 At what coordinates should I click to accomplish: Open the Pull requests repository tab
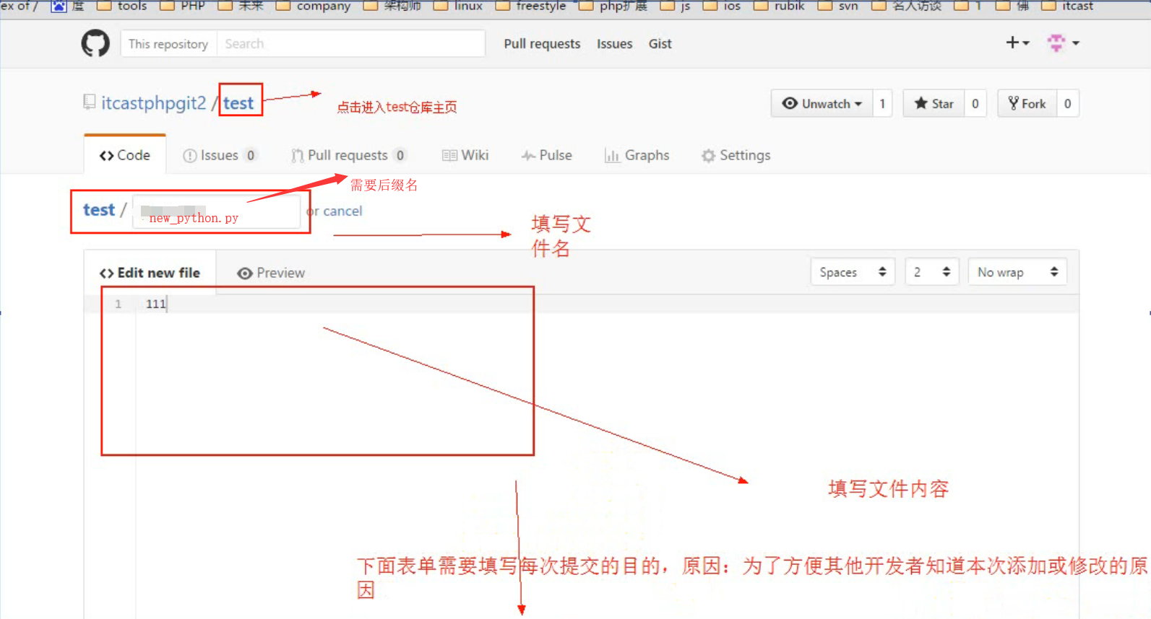[349, 155]
